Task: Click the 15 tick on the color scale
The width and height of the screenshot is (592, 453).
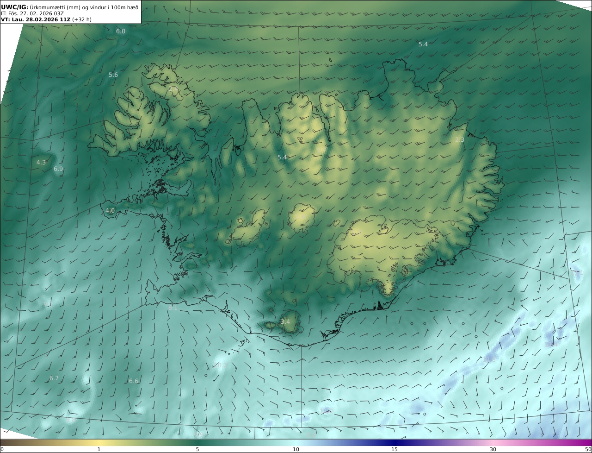Action: coord(395,449)
